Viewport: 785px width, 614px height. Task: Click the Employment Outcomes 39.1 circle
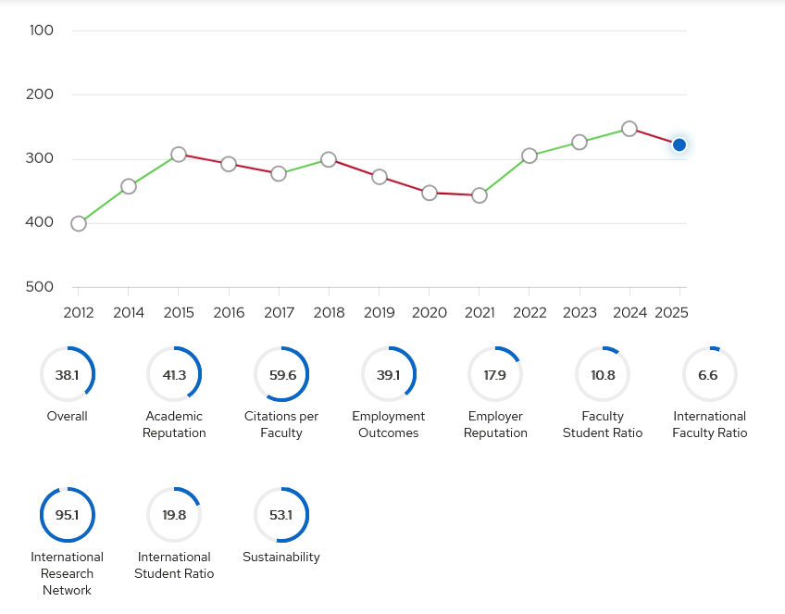point(389,374)
